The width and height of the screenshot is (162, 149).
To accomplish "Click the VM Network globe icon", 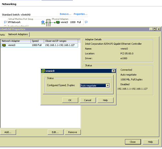I will pos(43,22).
